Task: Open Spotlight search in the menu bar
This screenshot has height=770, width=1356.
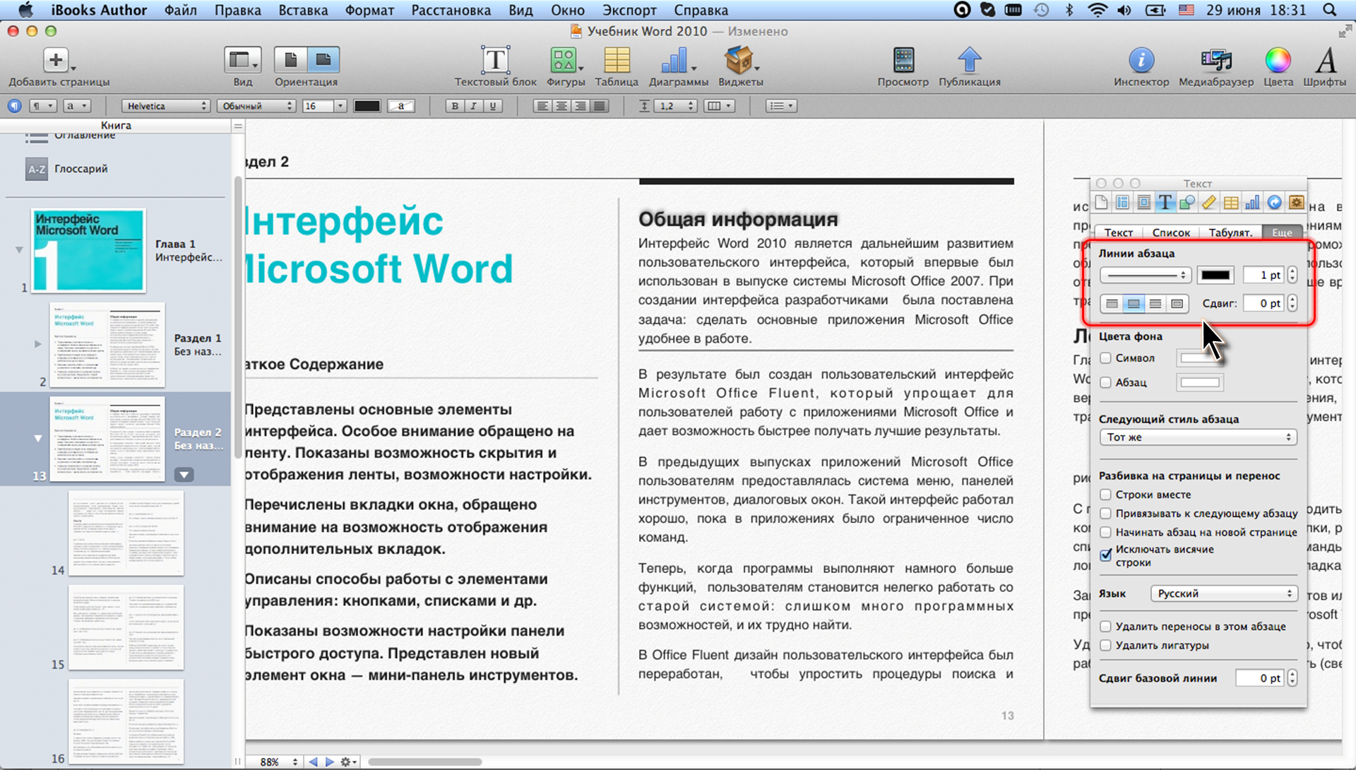Action: pos(1329,10)
